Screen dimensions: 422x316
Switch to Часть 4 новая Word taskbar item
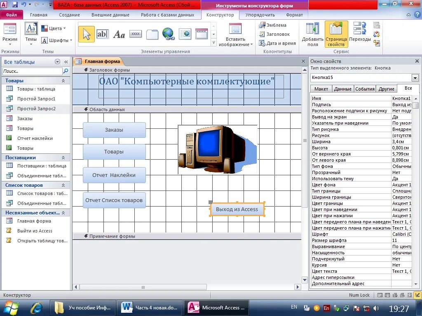tap(150, 308)
